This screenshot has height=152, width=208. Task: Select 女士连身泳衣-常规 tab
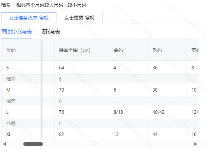pos(29,18)
